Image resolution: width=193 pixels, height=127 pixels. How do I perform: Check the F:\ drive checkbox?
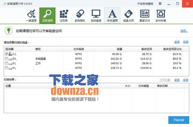pos(6,68)
